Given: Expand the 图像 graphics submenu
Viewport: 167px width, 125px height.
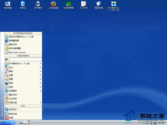Looking at the screenshot, I should (x=23, y=79).
